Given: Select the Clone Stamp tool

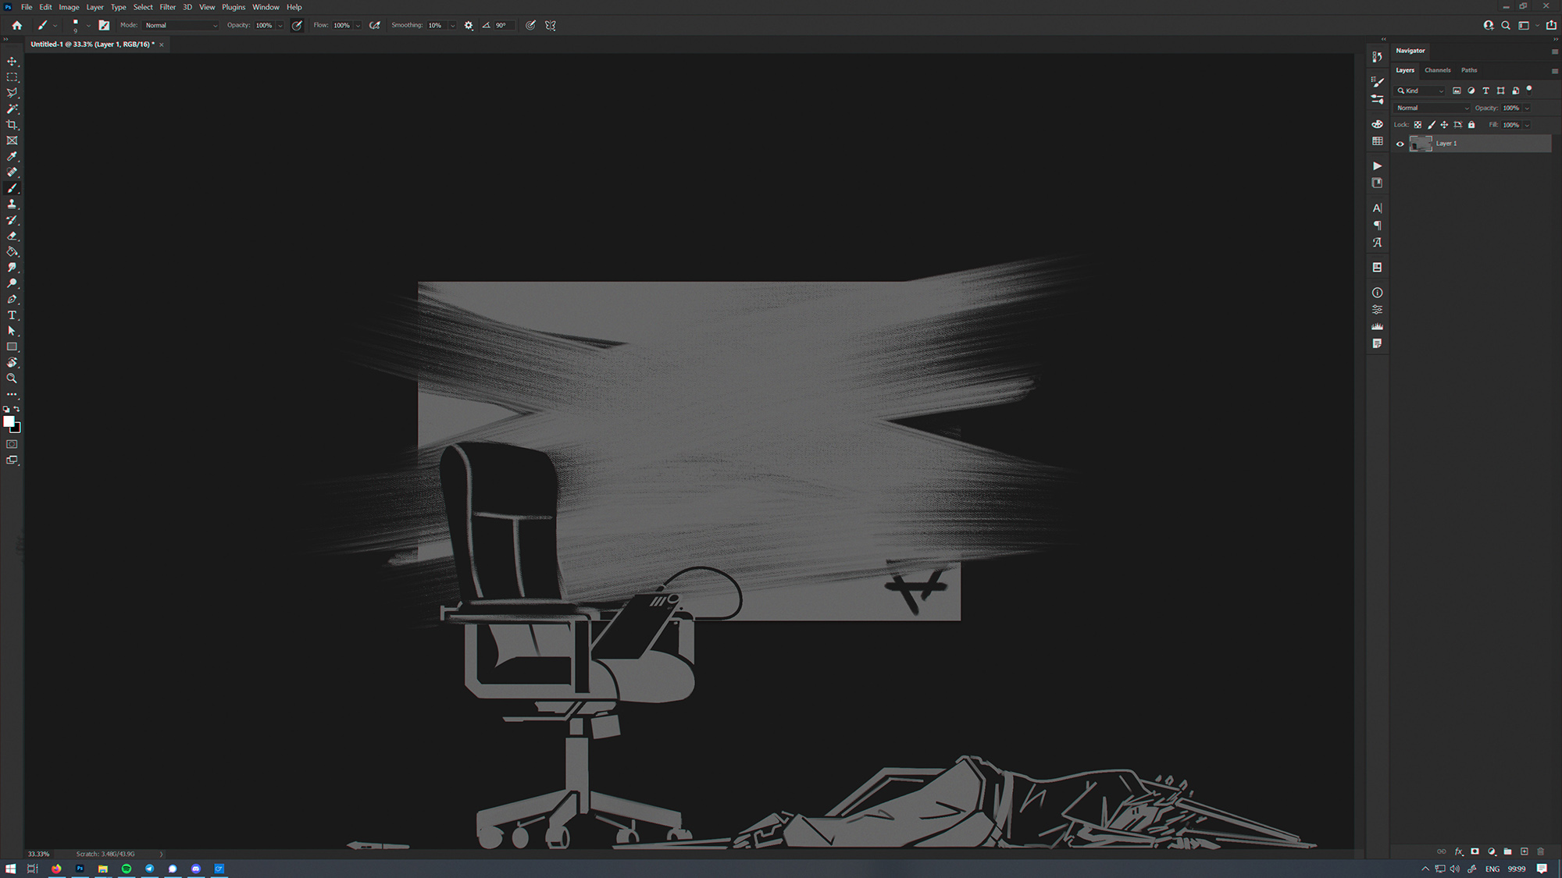Looking at the screenshot, I should pos(12,204).
